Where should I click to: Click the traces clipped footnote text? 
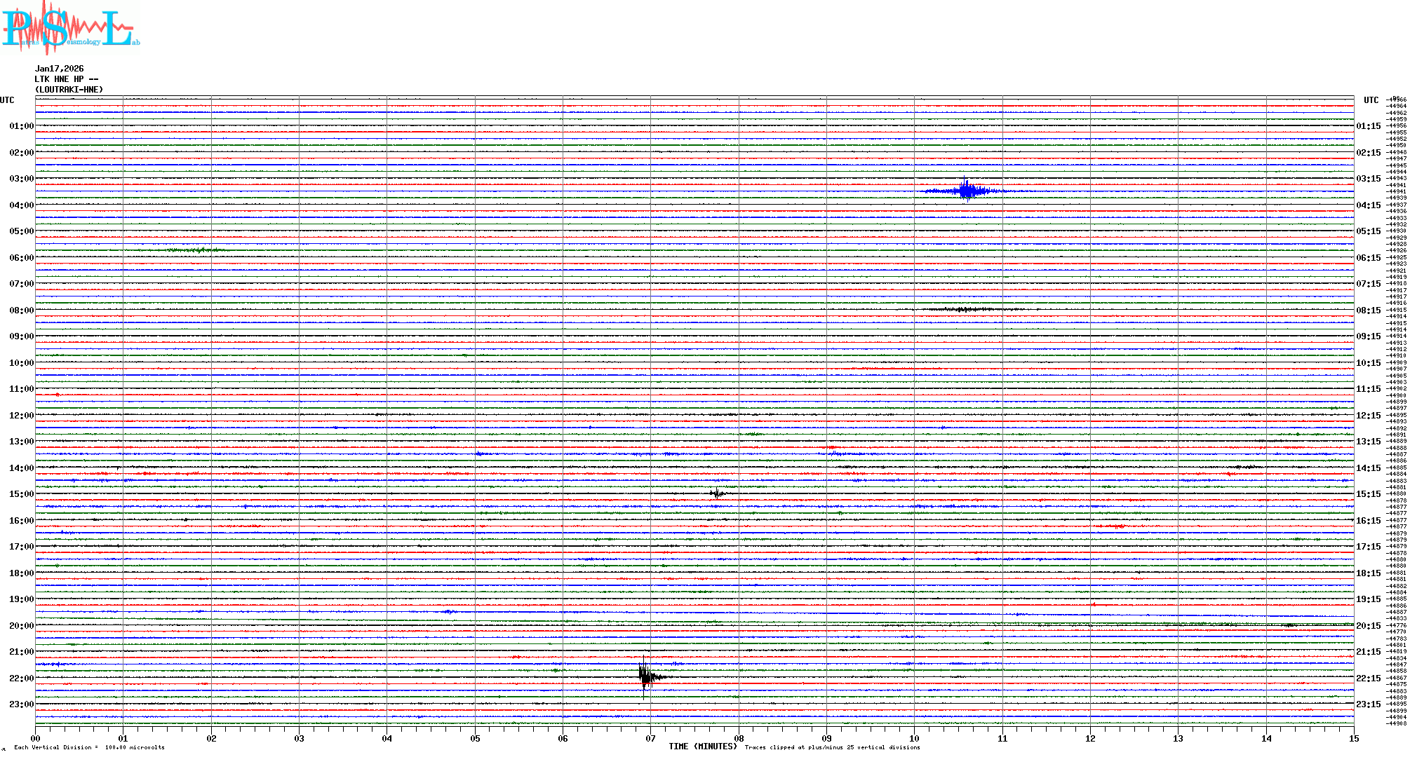[832, 747]
